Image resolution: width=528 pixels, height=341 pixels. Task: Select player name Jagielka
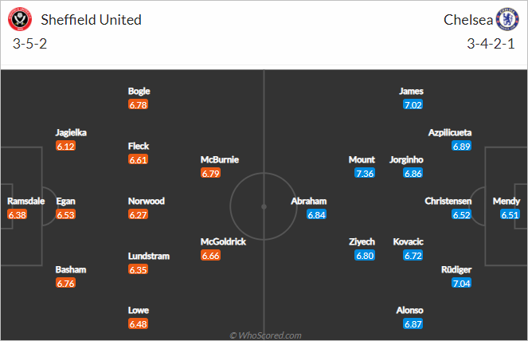[x=71, y=133]
